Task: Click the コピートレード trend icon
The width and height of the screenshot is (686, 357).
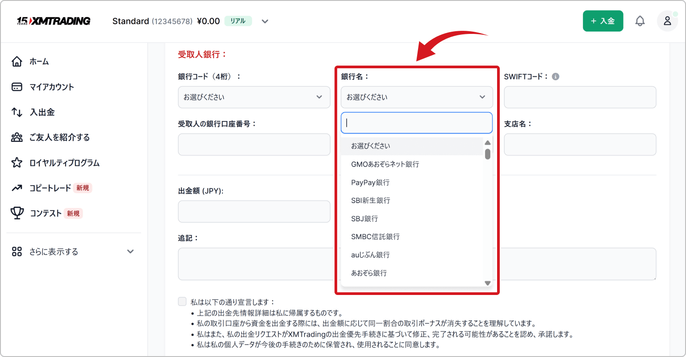Action: [17, 188]
